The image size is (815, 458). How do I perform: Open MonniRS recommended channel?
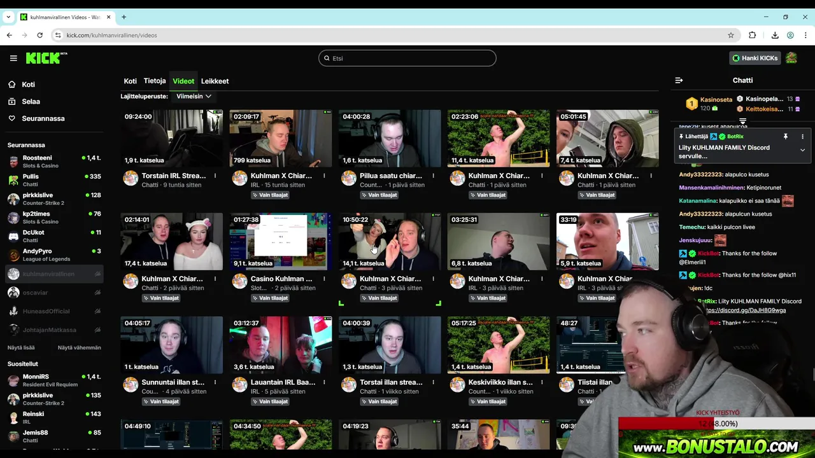click(55, 380)
